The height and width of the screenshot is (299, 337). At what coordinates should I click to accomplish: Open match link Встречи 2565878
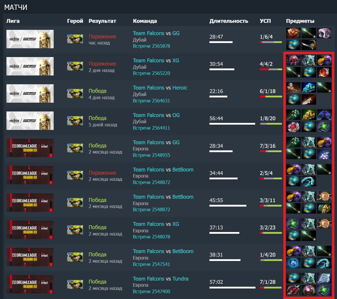151,46
